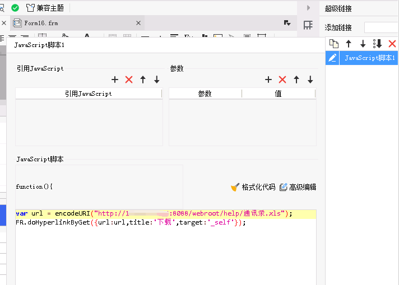Collapse the 超级链接 side panel arrow
The width and height of the screenshot is (399, 285).
[x=308, y=8]
